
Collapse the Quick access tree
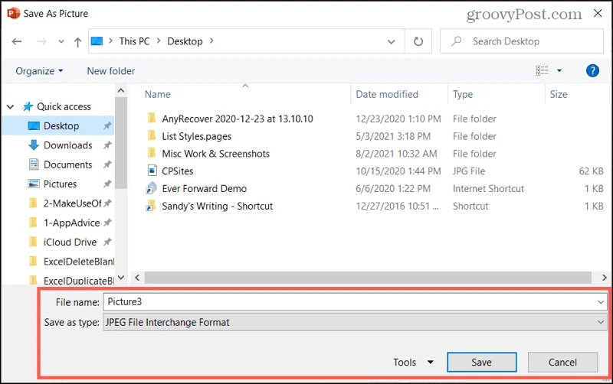pos(11,106)
